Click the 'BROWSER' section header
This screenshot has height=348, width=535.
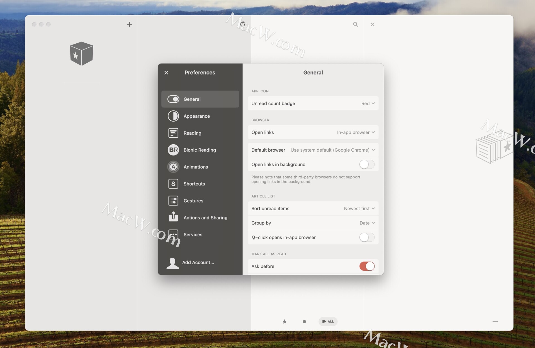(x=260, y=120)
